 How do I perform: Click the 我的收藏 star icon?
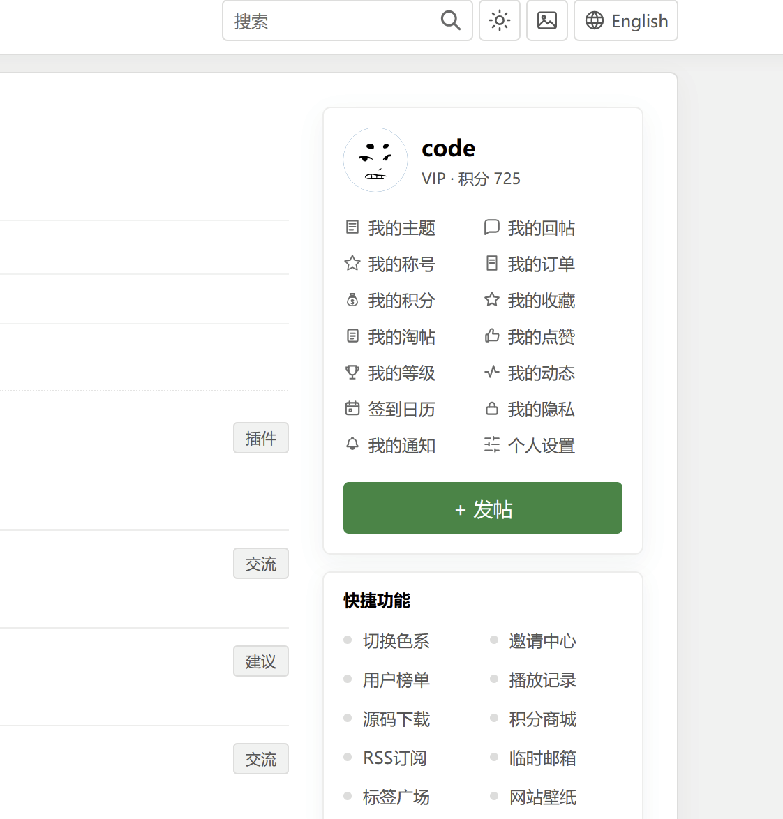tap(491, 299)
